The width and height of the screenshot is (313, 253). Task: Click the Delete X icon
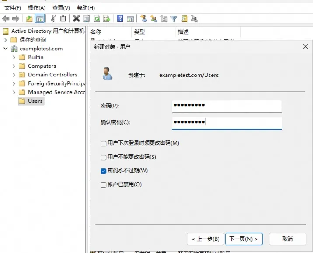click(x=76, y=18)
